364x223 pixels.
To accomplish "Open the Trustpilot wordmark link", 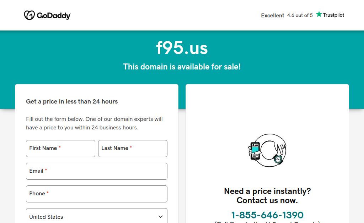I will coord(333,15).
